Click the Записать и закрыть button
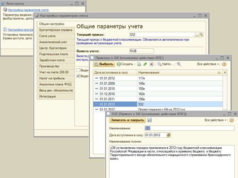This screenshot has height=178, width=238. click(127, 120)
